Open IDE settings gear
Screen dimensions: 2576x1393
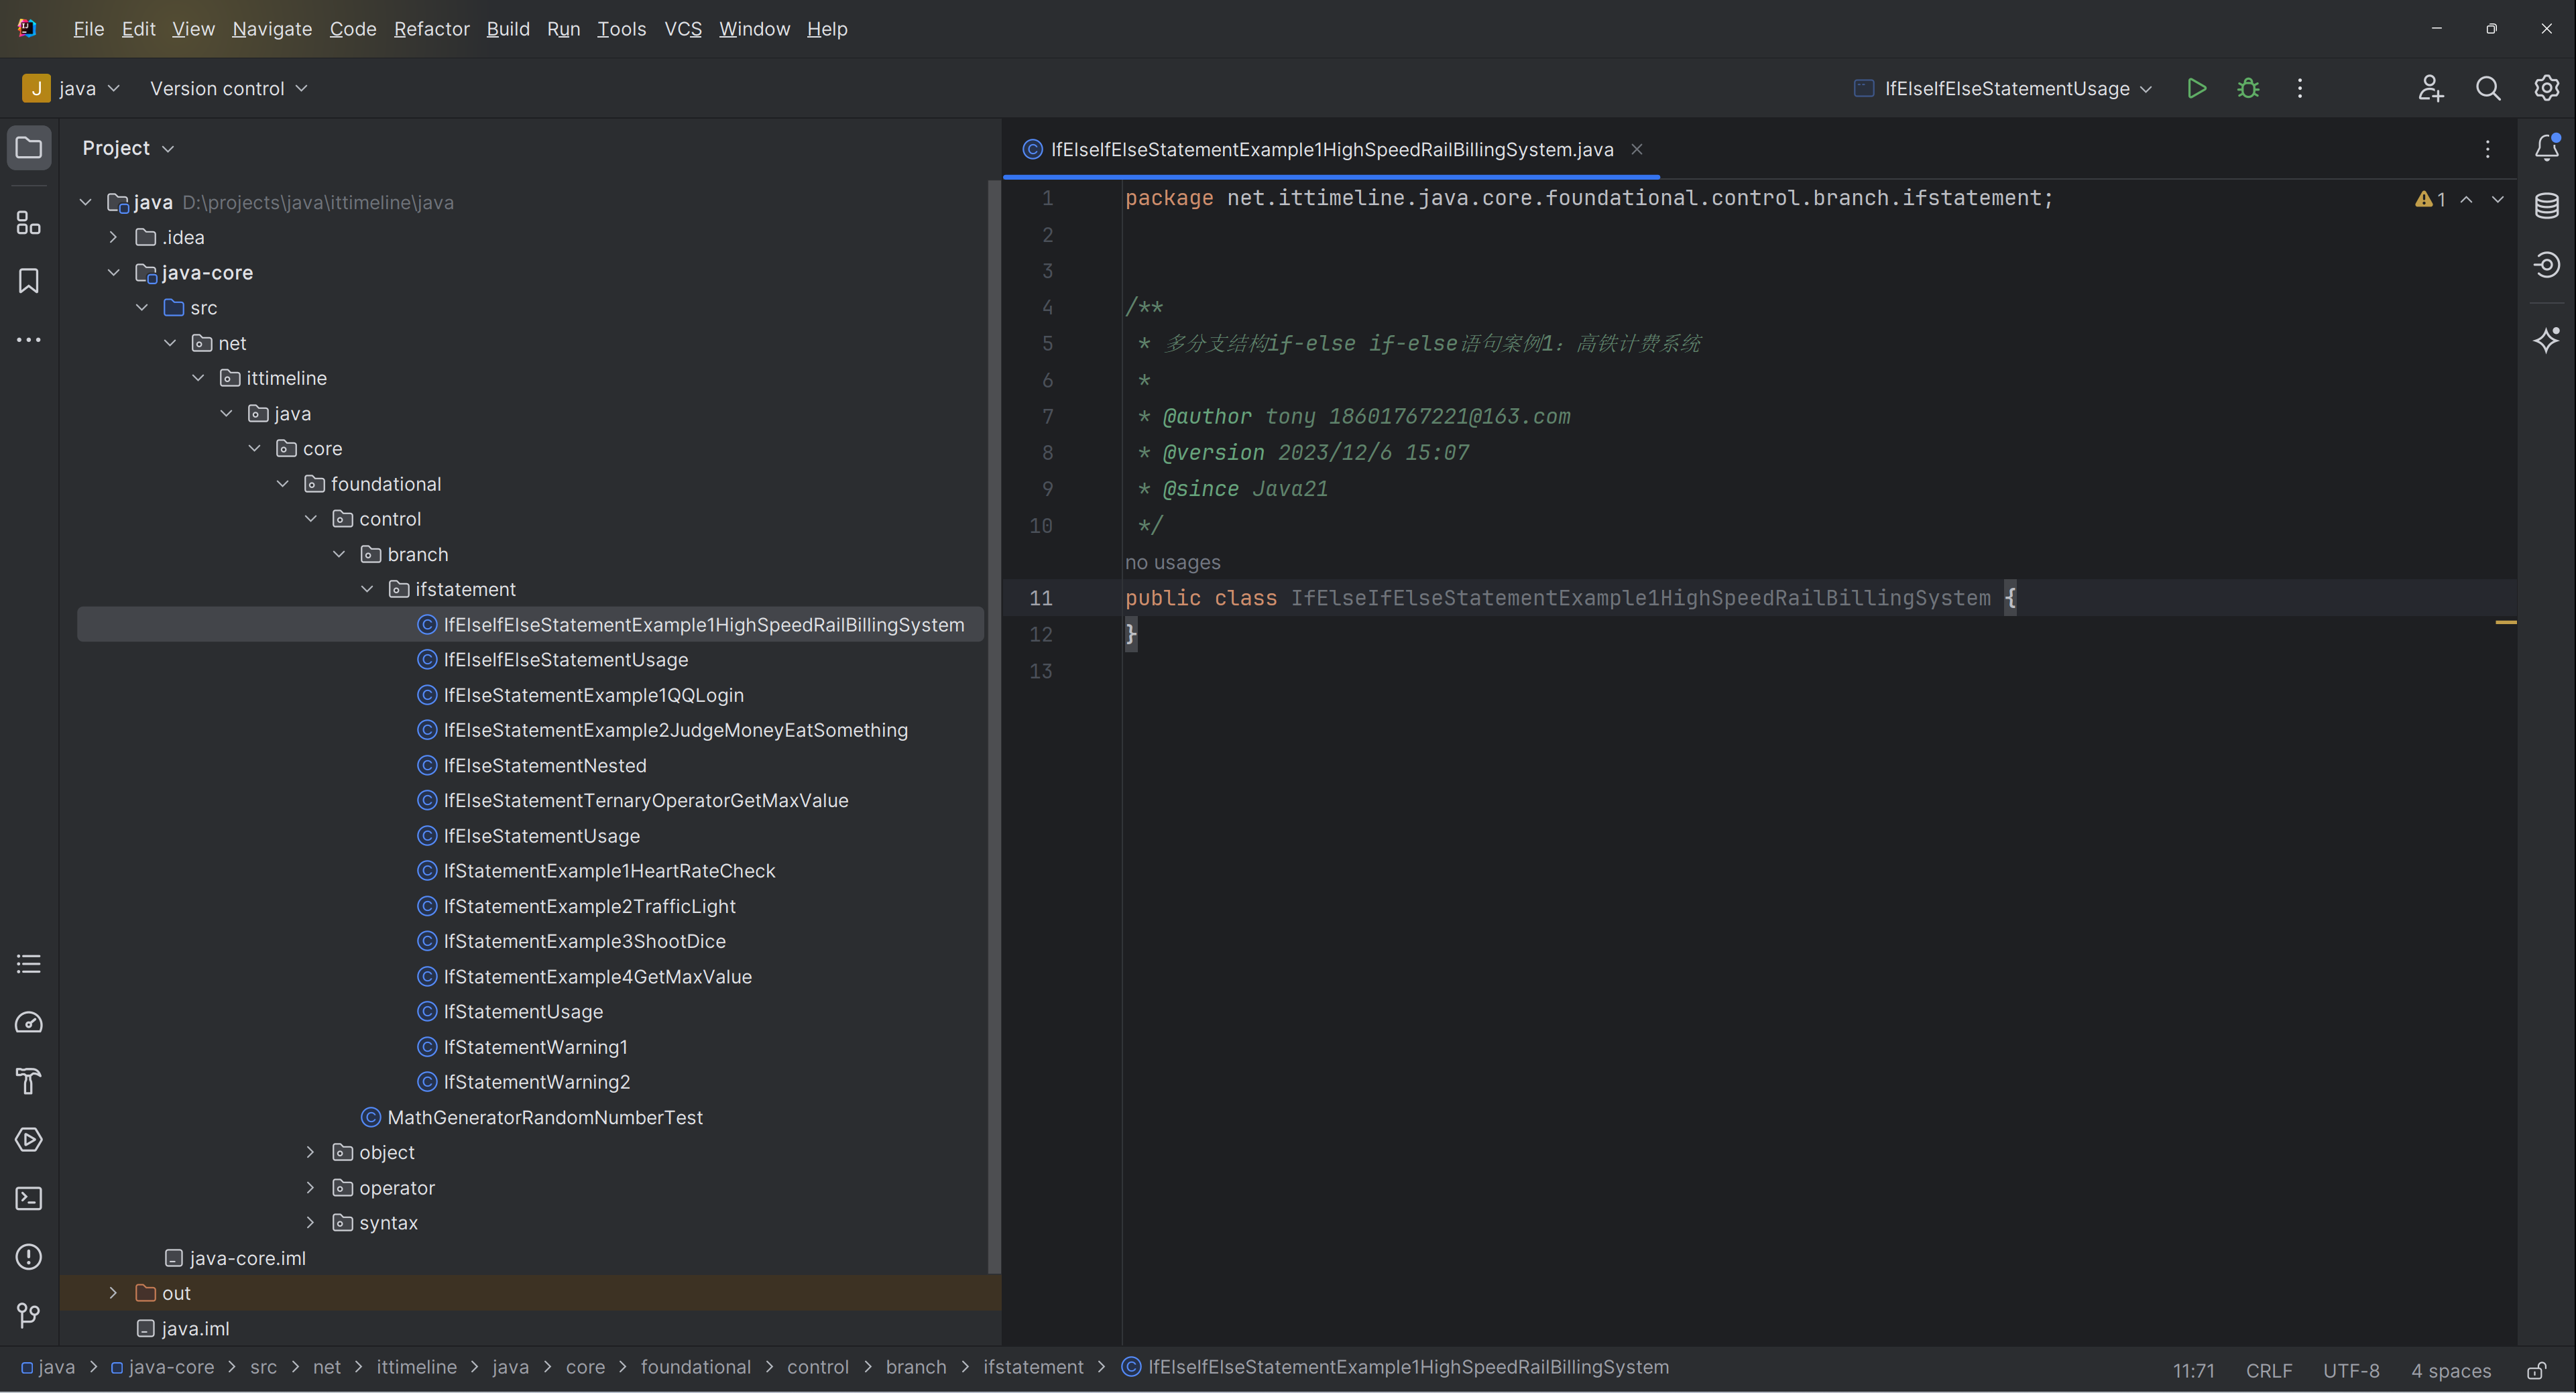point(2546,88)
